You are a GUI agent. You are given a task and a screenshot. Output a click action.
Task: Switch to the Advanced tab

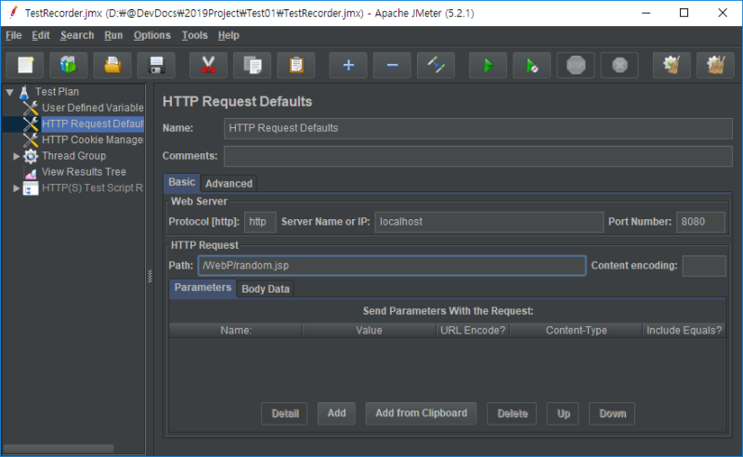click(228, 184)
